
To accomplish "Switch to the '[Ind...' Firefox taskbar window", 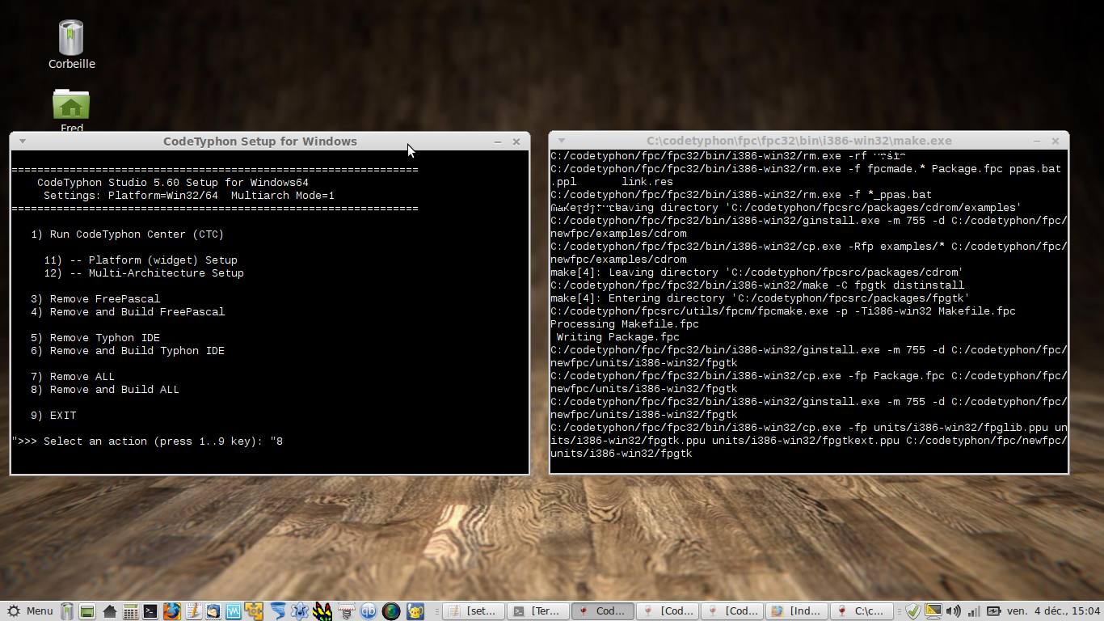I will point(797,611).
